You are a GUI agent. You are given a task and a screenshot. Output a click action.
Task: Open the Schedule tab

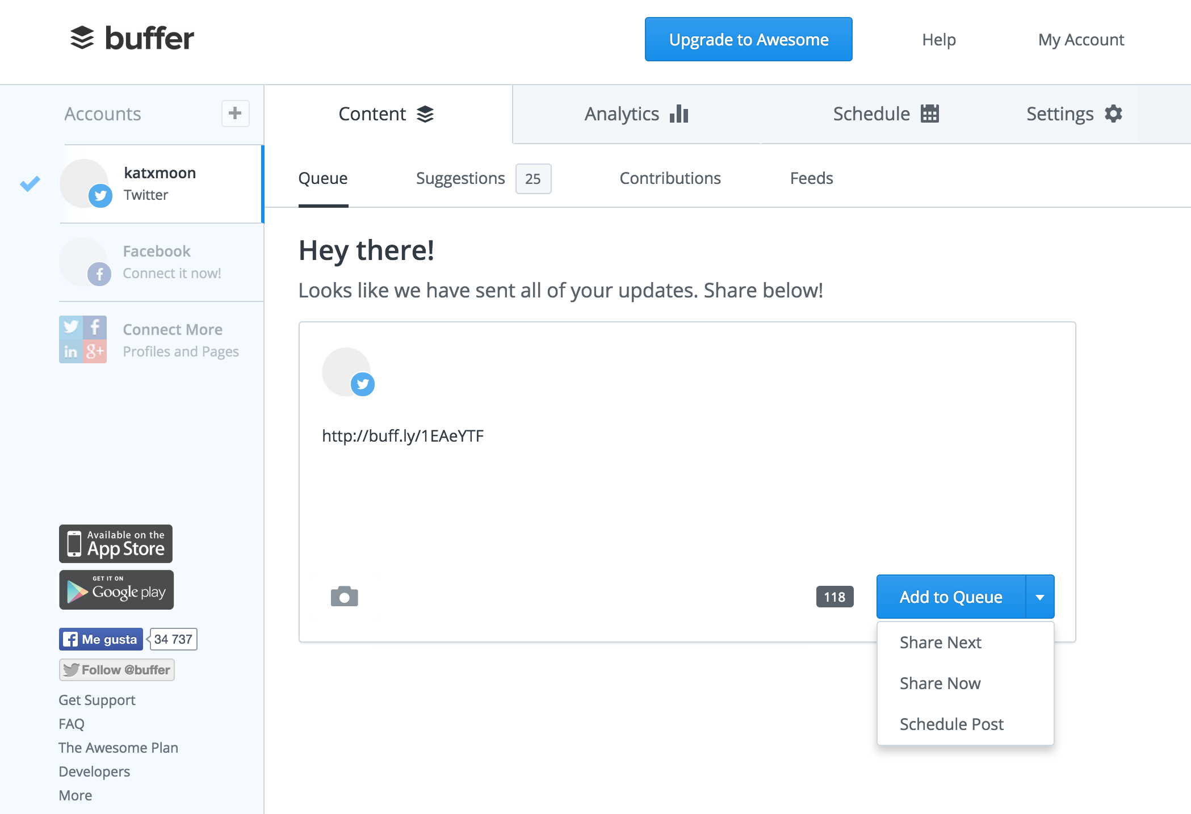[886, 114]
